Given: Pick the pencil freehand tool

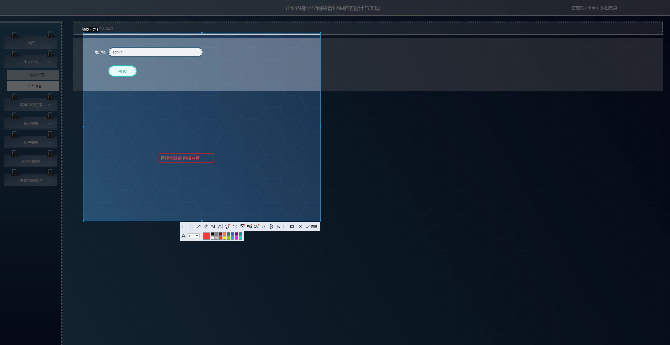Looking at the screenshot, I should point(206,227).
